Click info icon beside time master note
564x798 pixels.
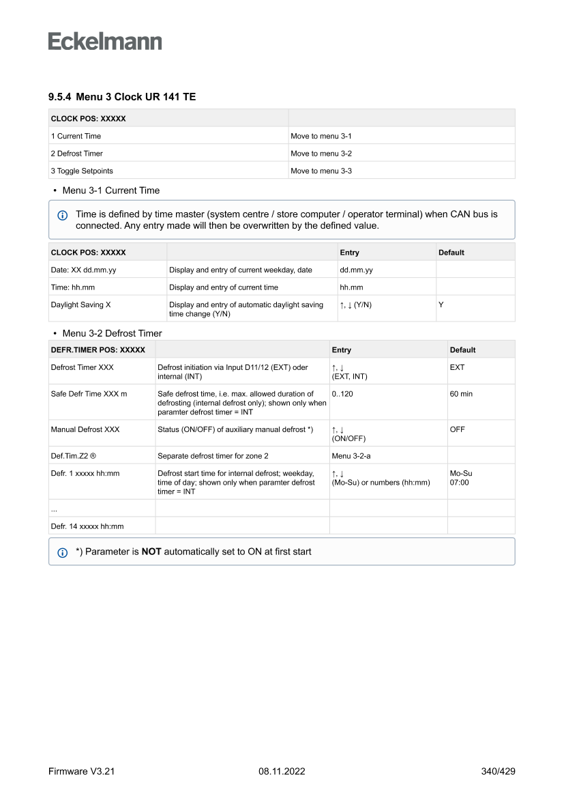[x=63, y=215]
